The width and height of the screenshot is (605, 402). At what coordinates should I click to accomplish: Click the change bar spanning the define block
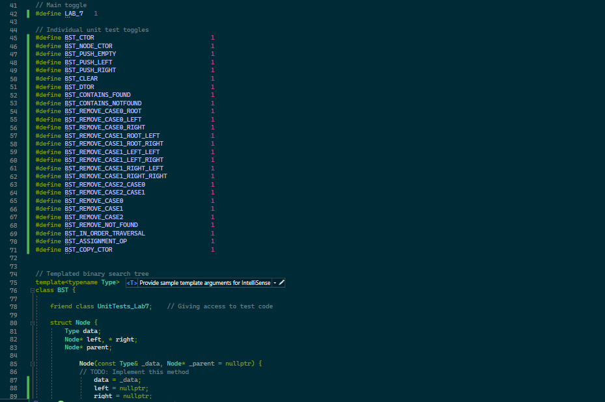[27, 143]
